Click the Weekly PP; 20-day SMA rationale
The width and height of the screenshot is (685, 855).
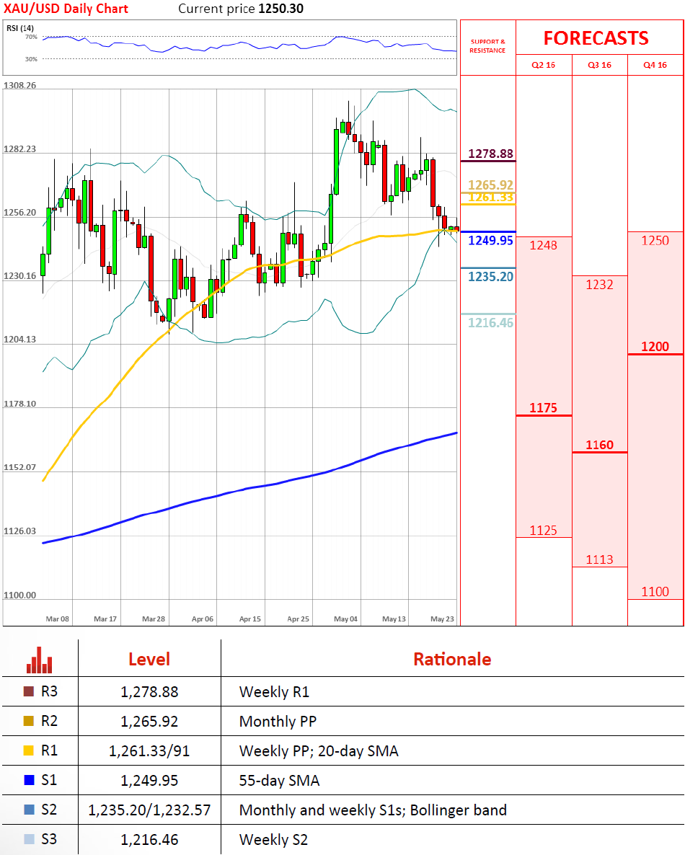319,751
